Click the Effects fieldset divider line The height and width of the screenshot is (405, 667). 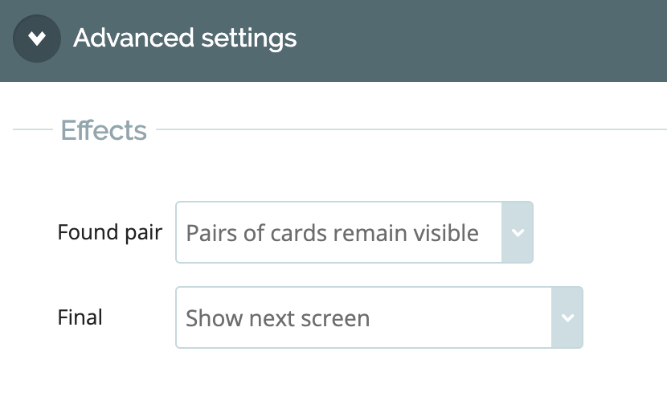click(411, 129)
